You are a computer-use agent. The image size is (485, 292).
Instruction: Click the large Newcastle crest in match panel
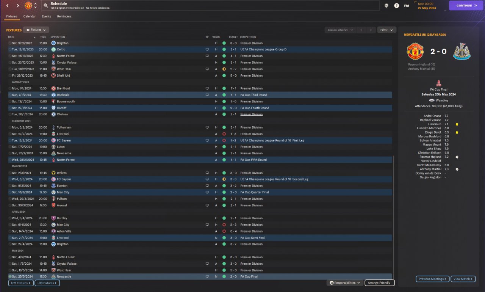pos(462,52)
